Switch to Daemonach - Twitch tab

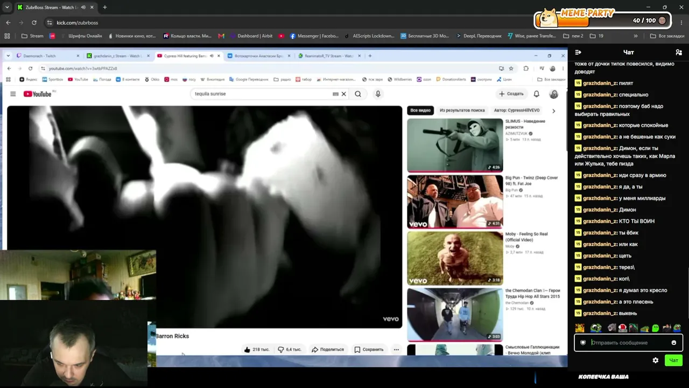click(47, 56)
